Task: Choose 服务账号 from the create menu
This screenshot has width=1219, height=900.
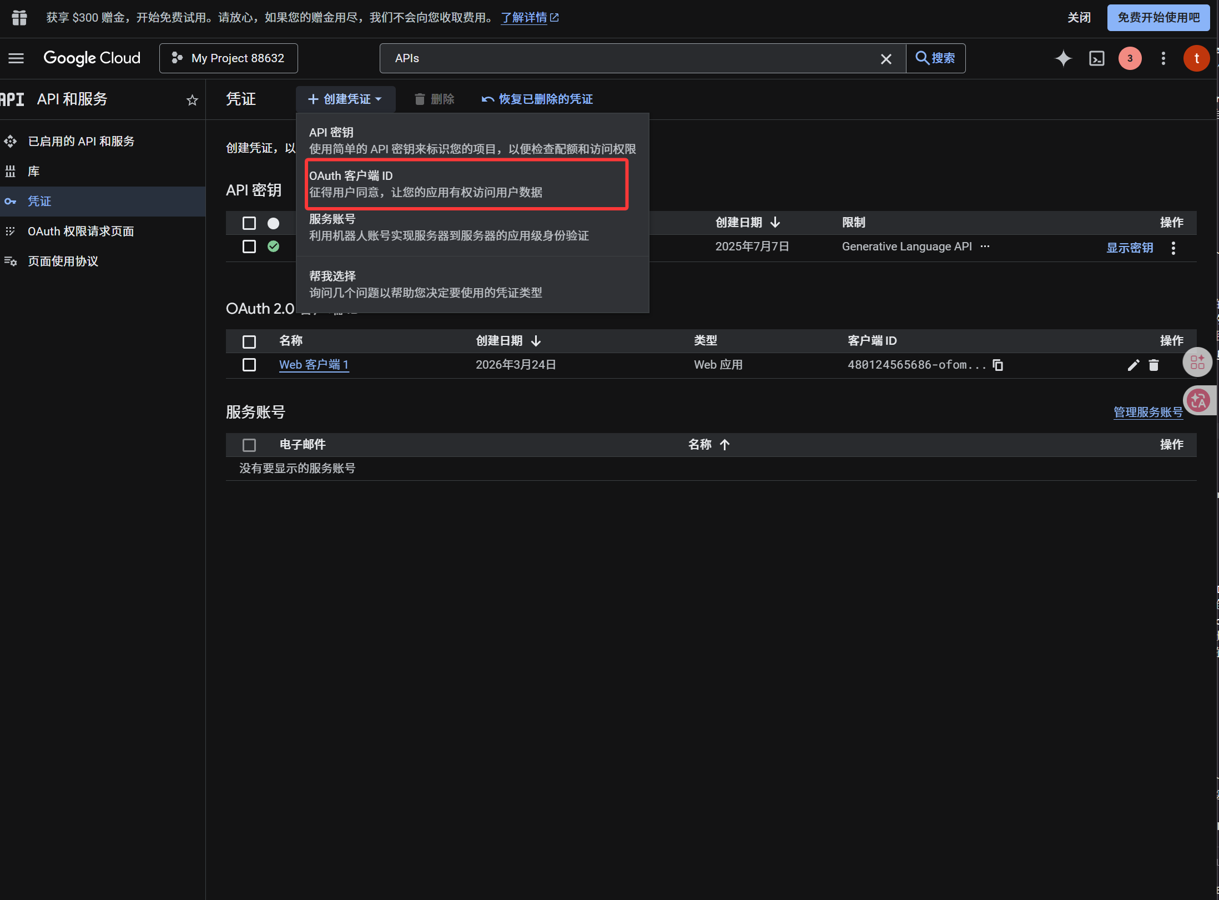Action: pos(472,228)
